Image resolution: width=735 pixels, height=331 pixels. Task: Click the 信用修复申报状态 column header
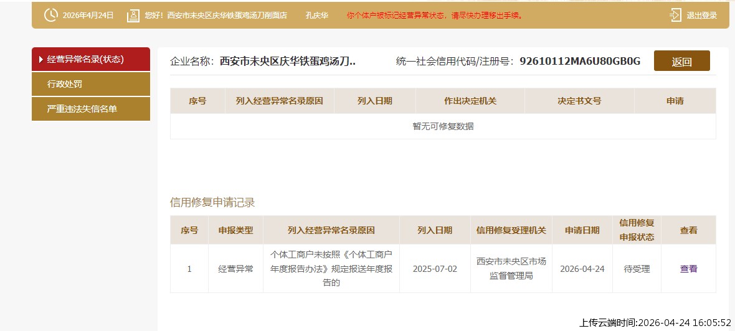click(x=637, y=230)
